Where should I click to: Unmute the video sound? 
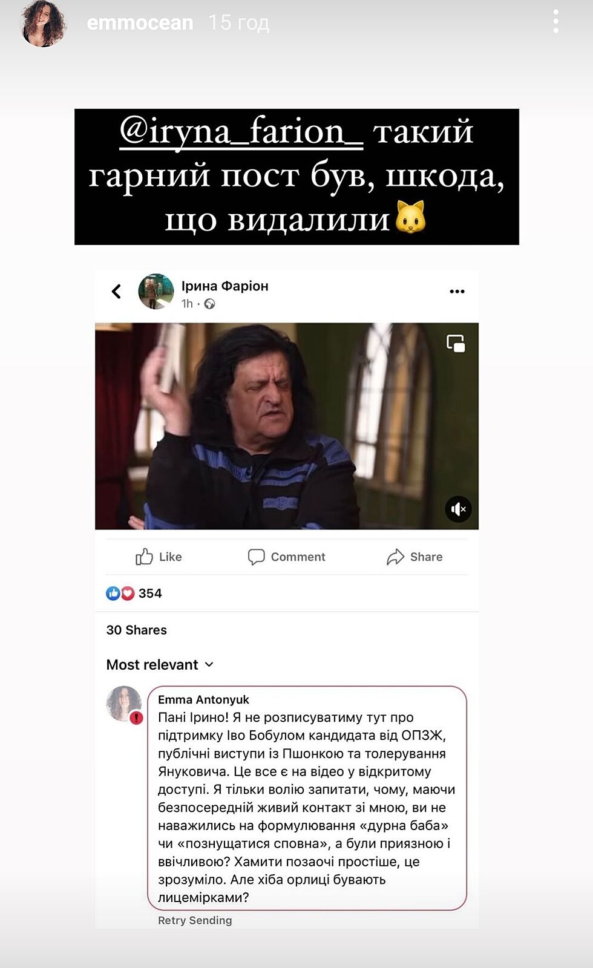(459, 509)
